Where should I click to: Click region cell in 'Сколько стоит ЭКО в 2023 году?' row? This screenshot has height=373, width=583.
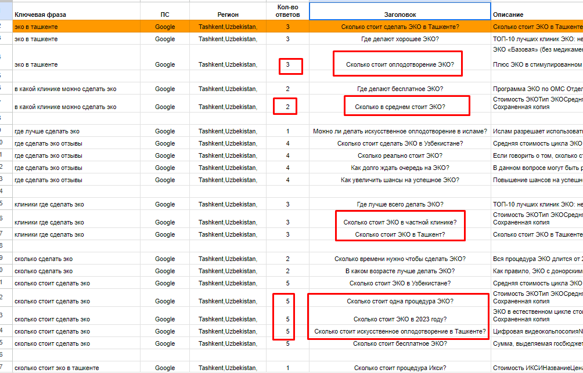pyautogui.click(x=228, y=316)
